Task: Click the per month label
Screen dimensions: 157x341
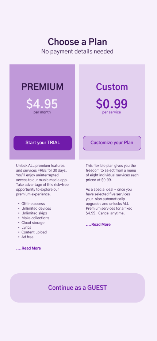Action: click(42, 112)
